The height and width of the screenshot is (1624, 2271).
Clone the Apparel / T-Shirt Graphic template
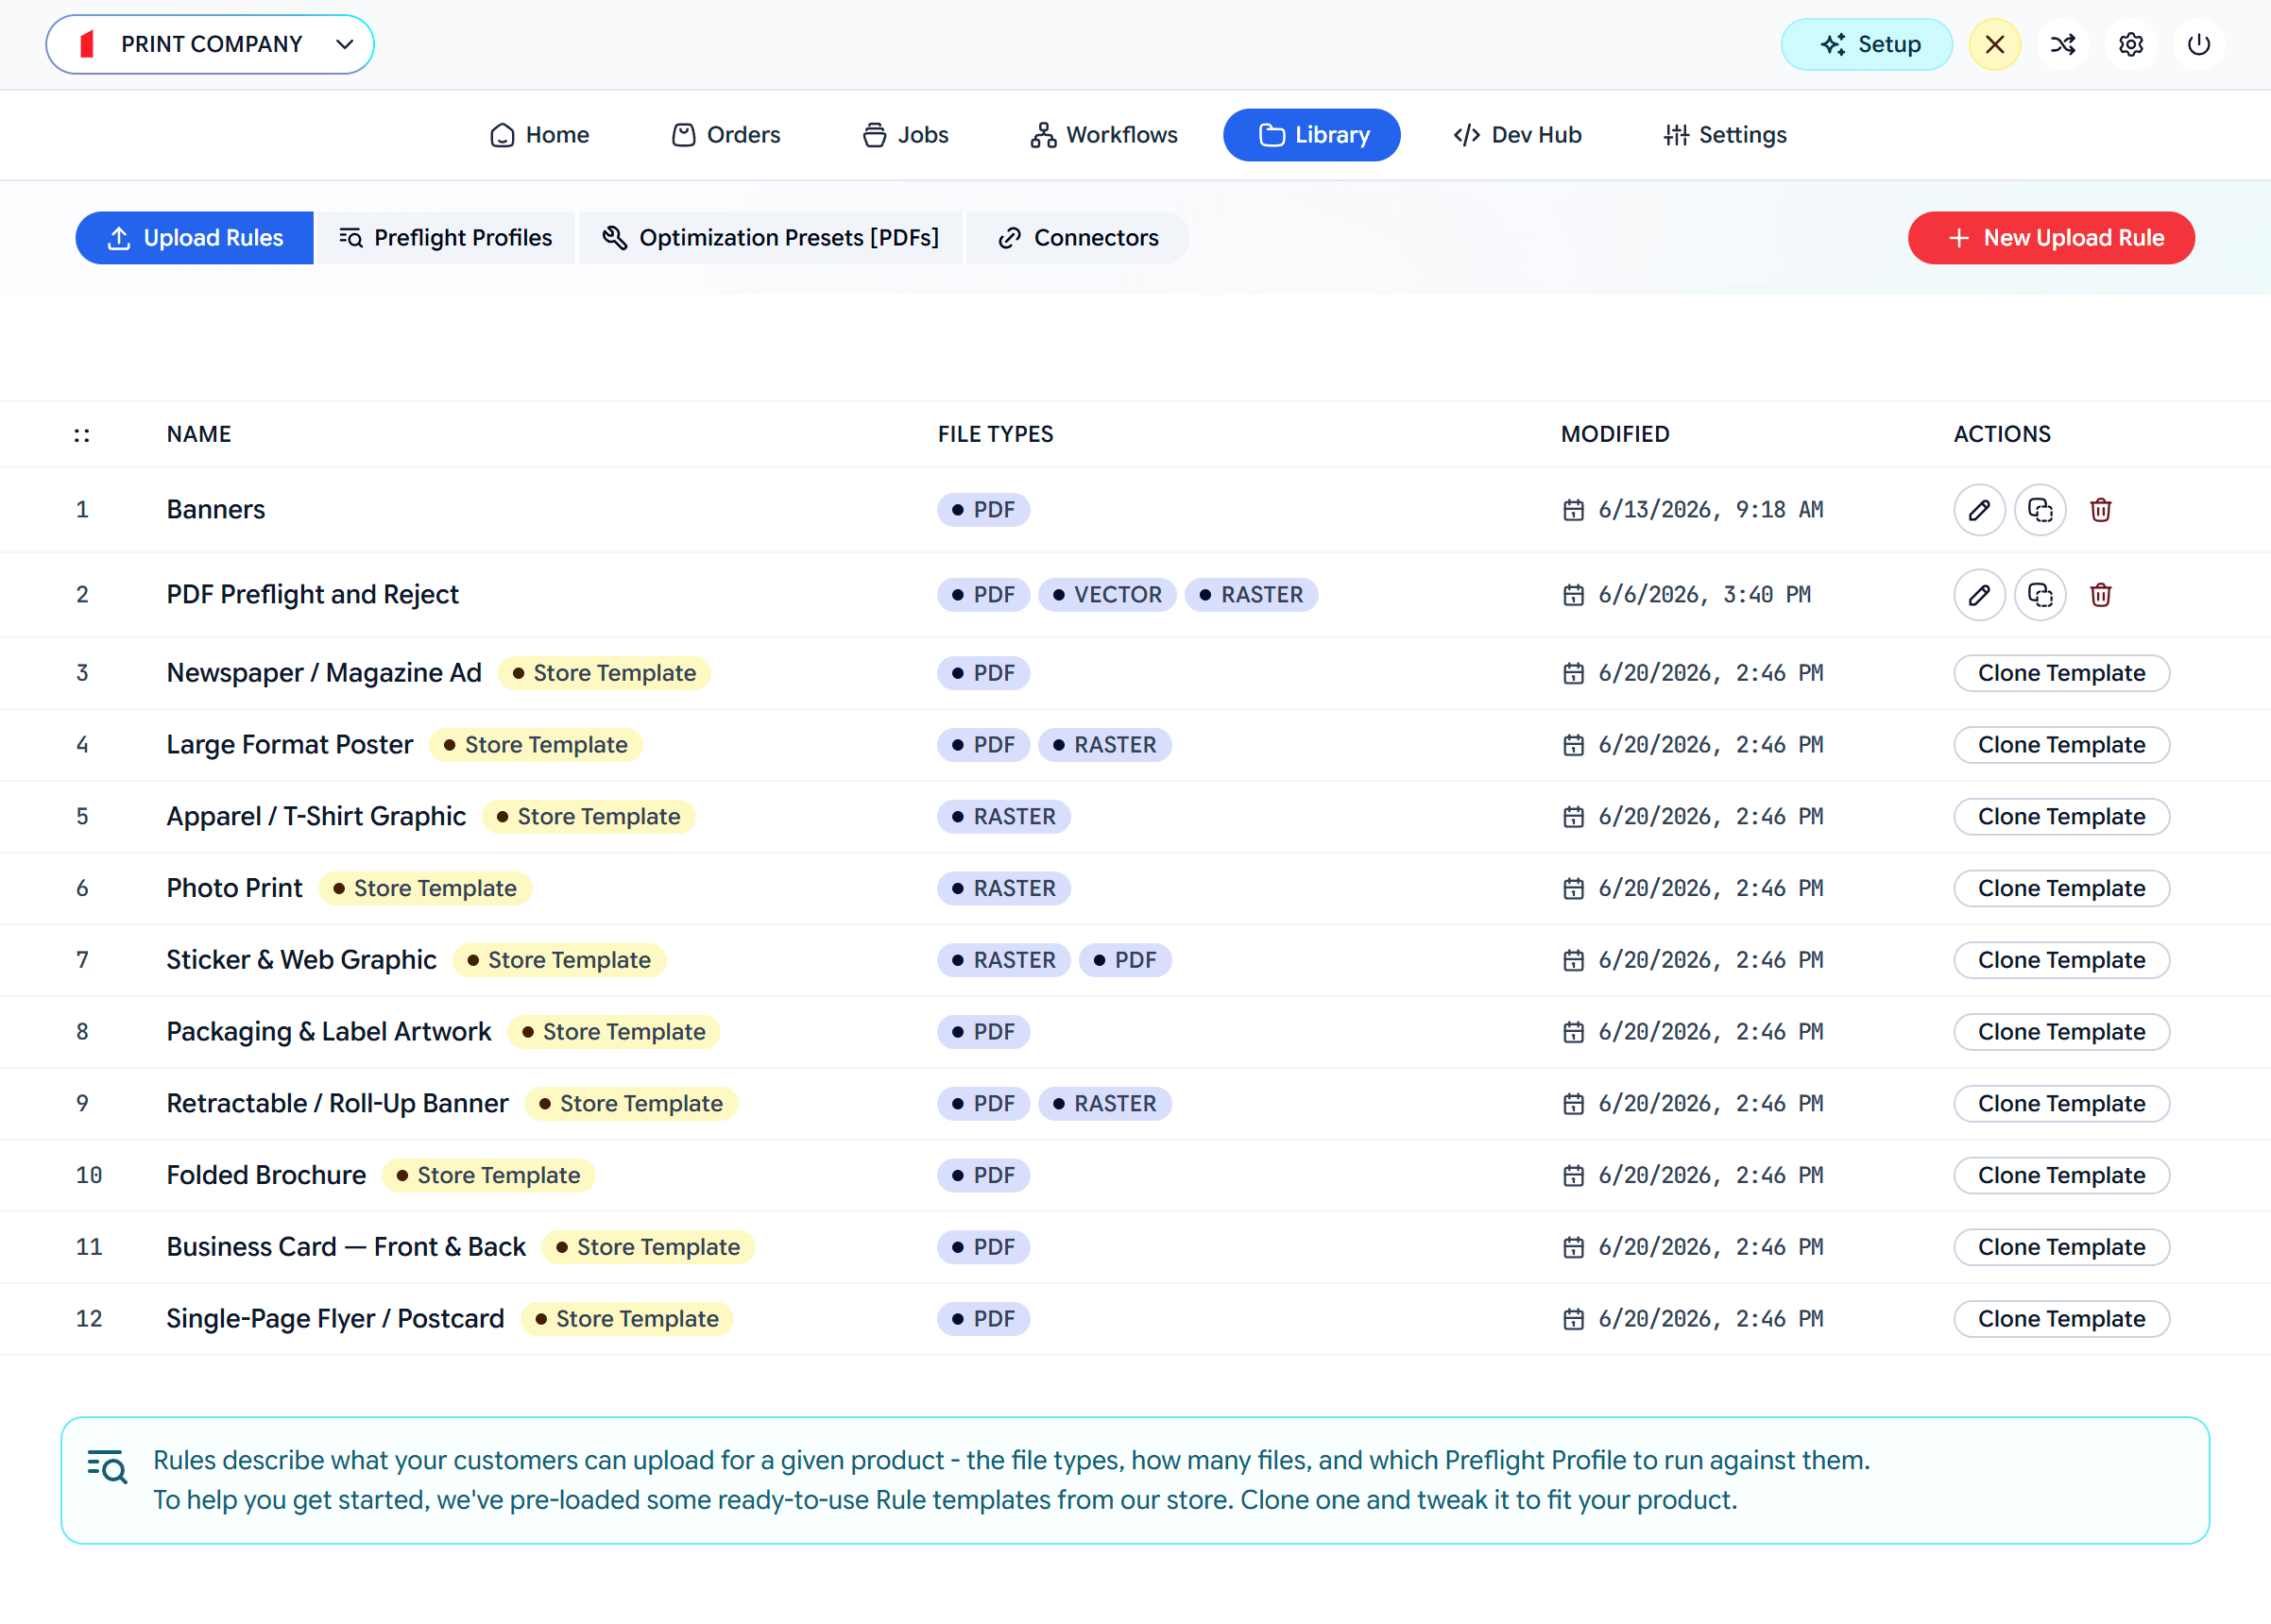(2061, 817)
